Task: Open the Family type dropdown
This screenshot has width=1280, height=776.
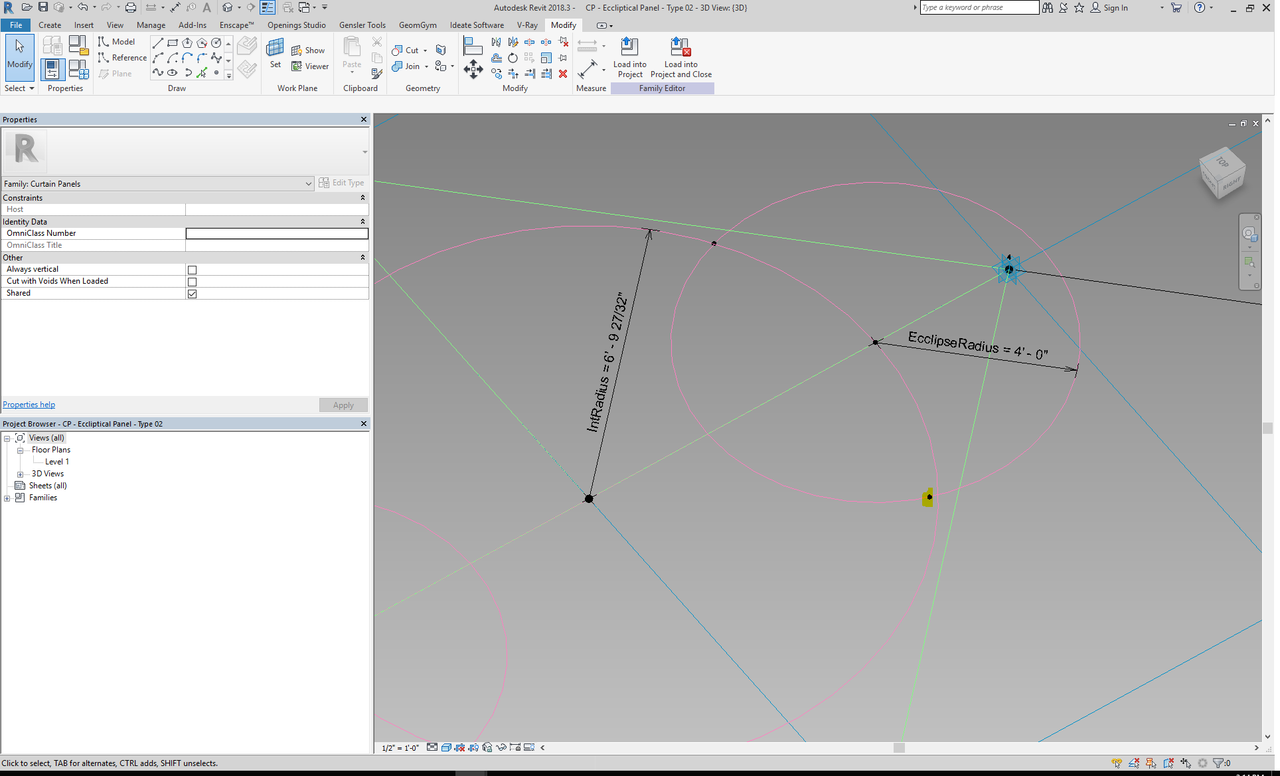Action: 307,183
